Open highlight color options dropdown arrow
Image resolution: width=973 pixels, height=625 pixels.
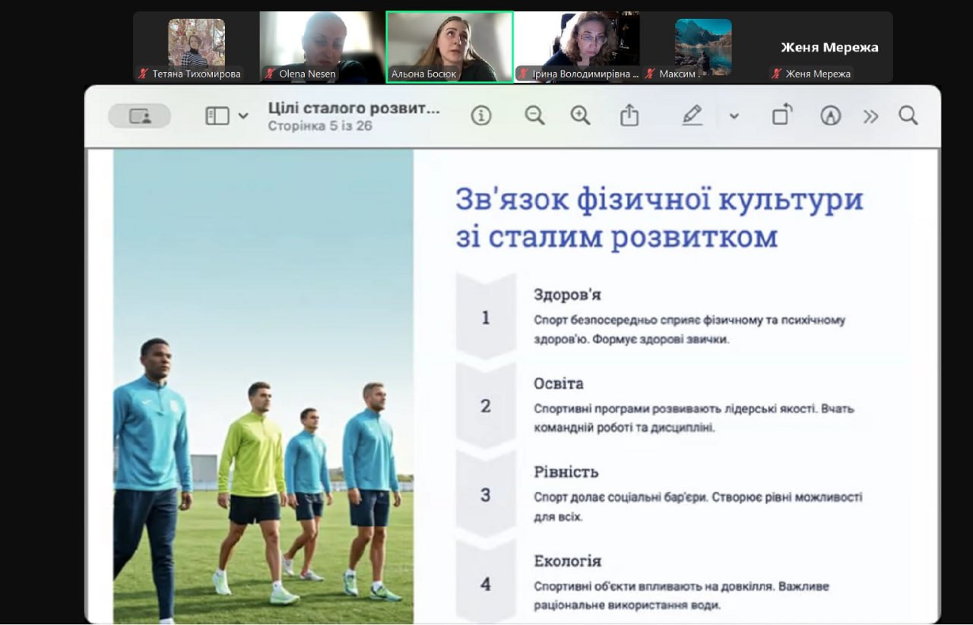(x=734, y=116)
